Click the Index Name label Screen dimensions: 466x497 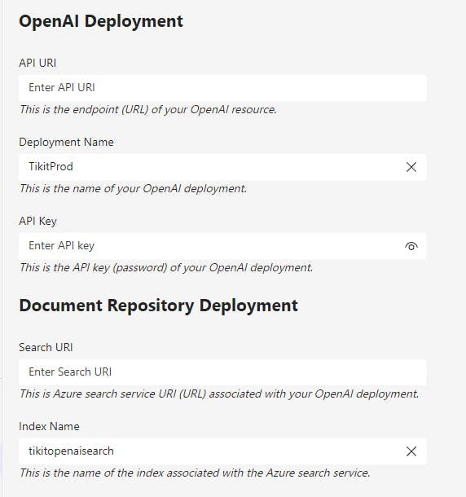click(x=49, y=426)
